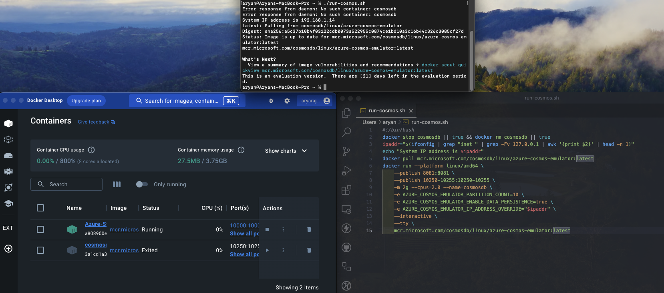Click run-cosmos.sh breadcrumb item

(429, 122)
